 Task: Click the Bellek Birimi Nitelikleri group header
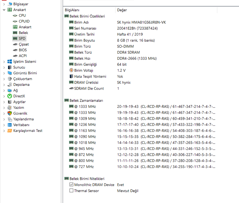point(87,179)
